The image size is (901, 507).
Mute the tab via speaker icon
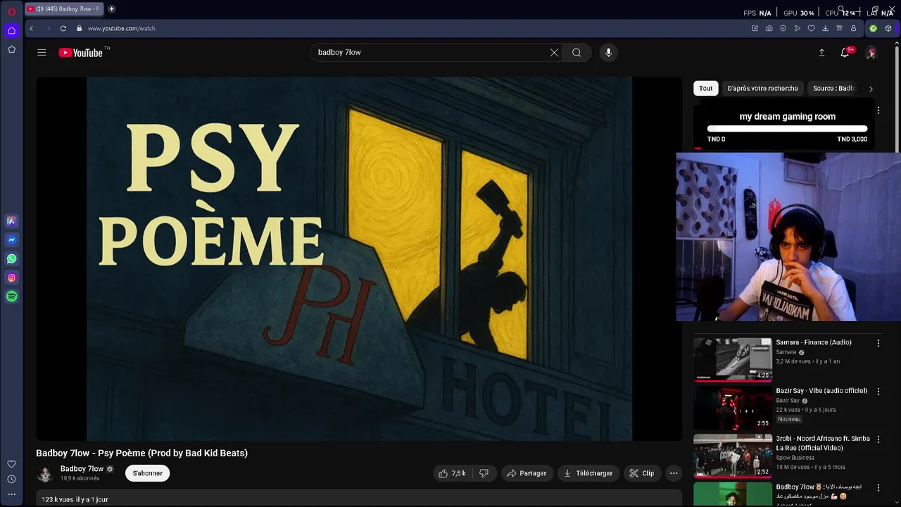click(x=39, y=9)
